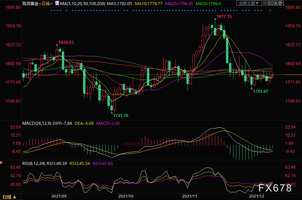
Task: Click the 1721.76 low price marker
Action: click(121, 115)
